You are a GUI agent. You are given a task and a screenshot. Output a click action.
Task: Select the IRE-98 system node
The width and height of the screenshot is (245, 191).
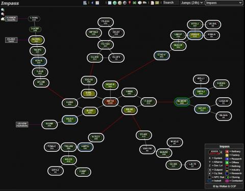tap(130, 110)
